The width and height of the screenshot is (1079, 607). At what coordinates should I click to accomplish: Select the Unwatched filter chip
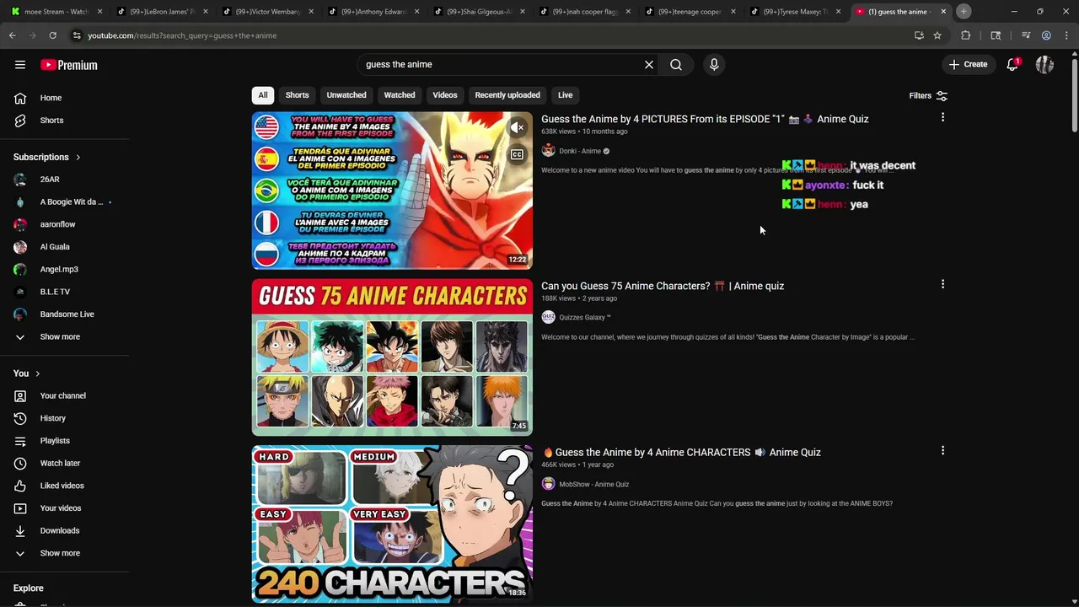(346, 95)
